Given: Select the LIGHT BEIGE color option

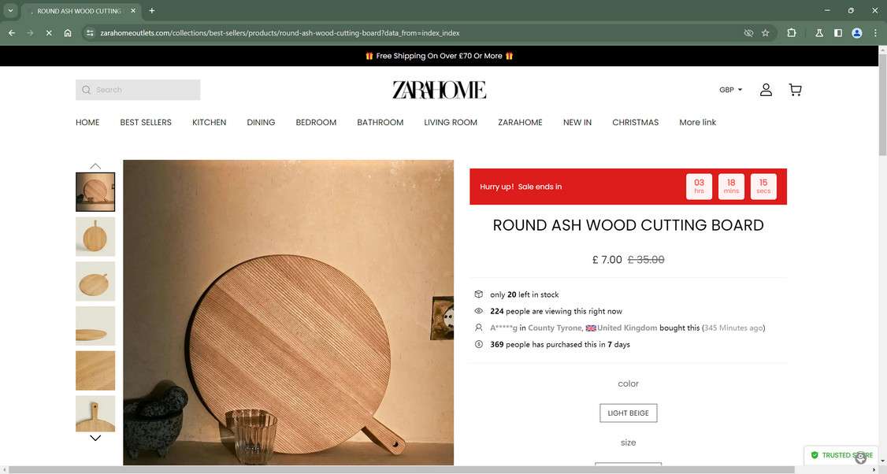Looking at the screenshot, I should [x=628, y=413].
